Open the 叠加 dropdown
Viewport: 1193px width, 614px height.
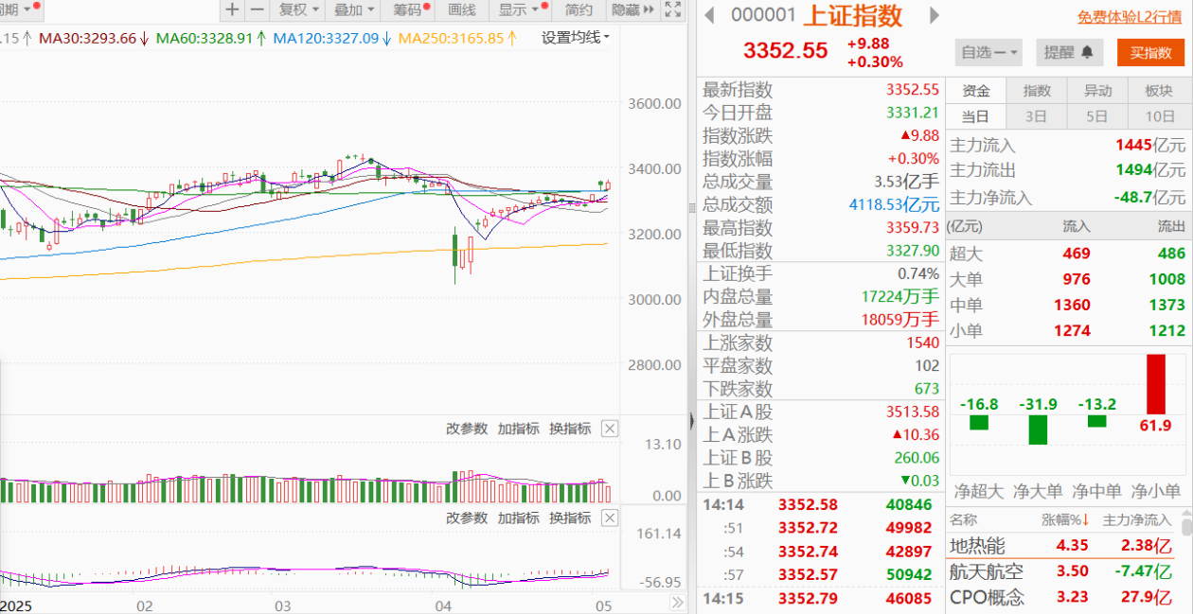tap(354, 10)
